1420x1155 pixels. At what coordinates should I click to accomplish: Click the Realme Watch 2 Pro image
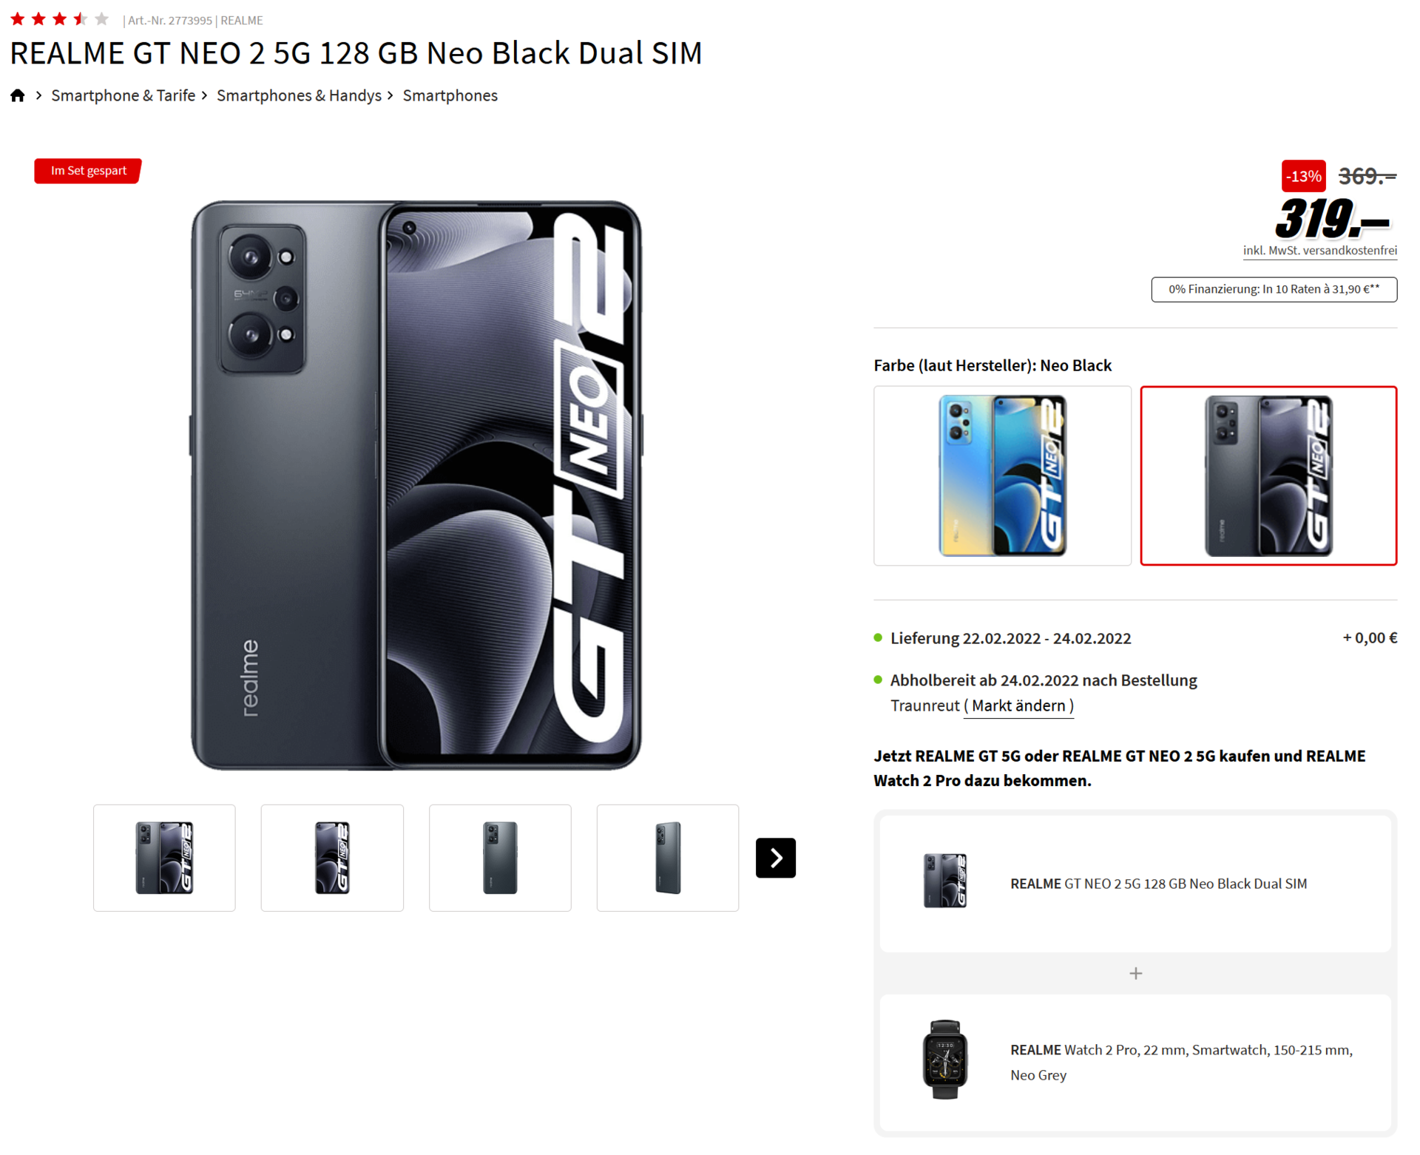click(x=944, y=1060)
